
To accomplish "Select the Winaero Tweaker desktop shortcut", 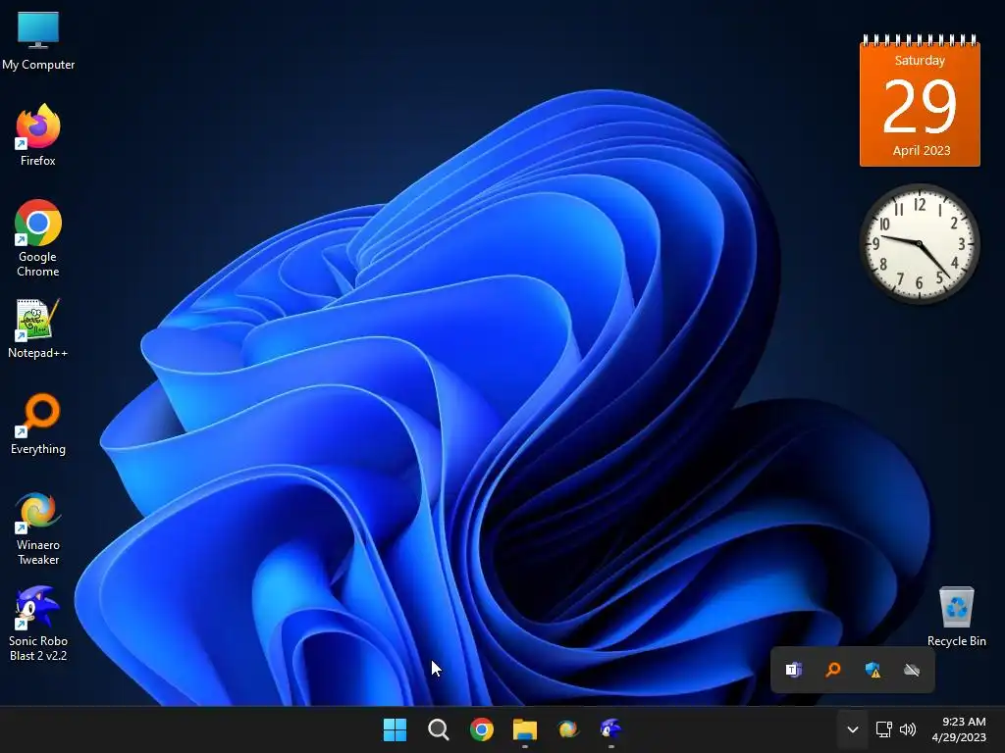I will click(x=38, y=527).
